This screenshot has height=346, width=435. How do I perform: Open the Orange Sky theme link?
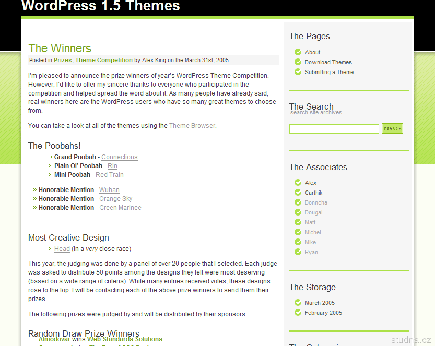click(116, 199)
